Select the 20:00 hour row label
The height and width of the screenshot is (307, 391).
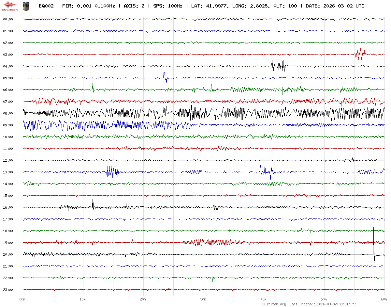(8, 254)
